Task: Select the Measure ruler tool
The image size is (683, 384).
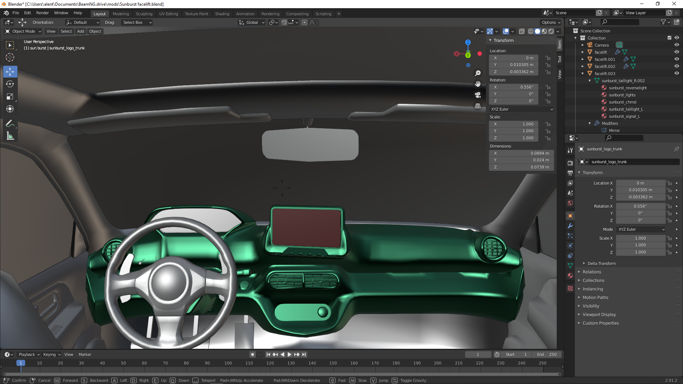Action: coord(10,136)
